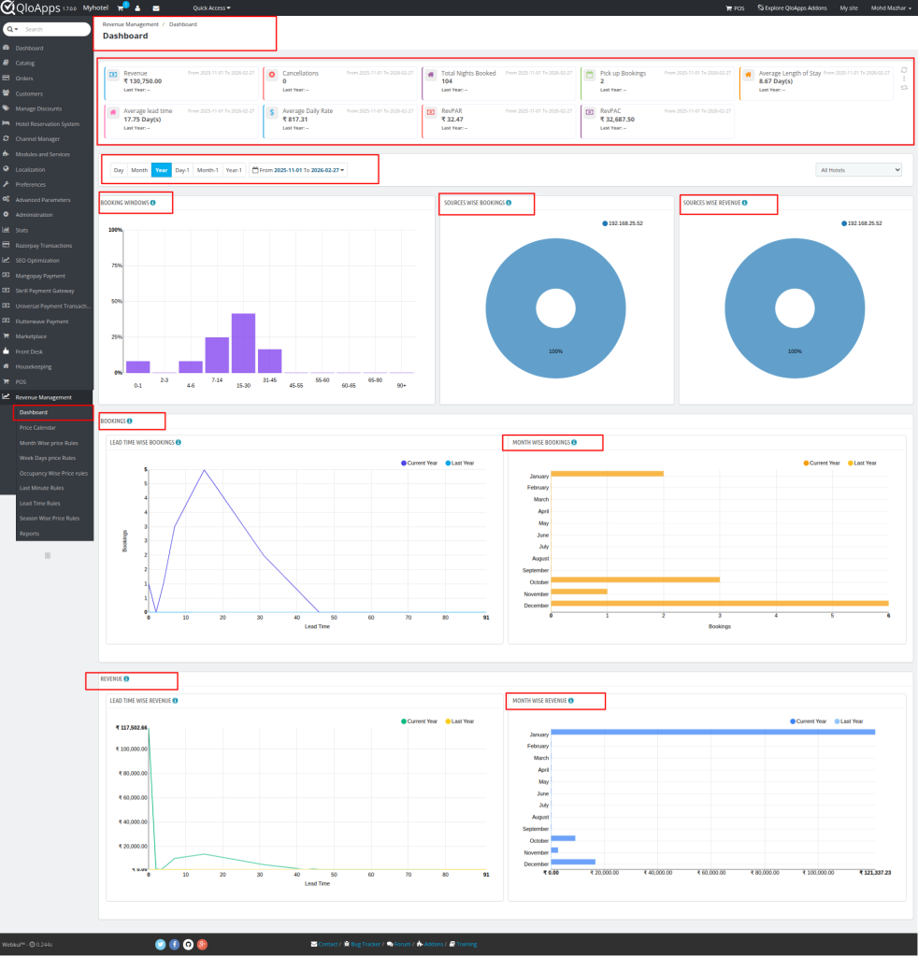The image size is (918, 957).
Task: Toggle 192.168.25.52 legend in Sources Wise Revenue
Action: pyautogui.click(x=860, y=223)
